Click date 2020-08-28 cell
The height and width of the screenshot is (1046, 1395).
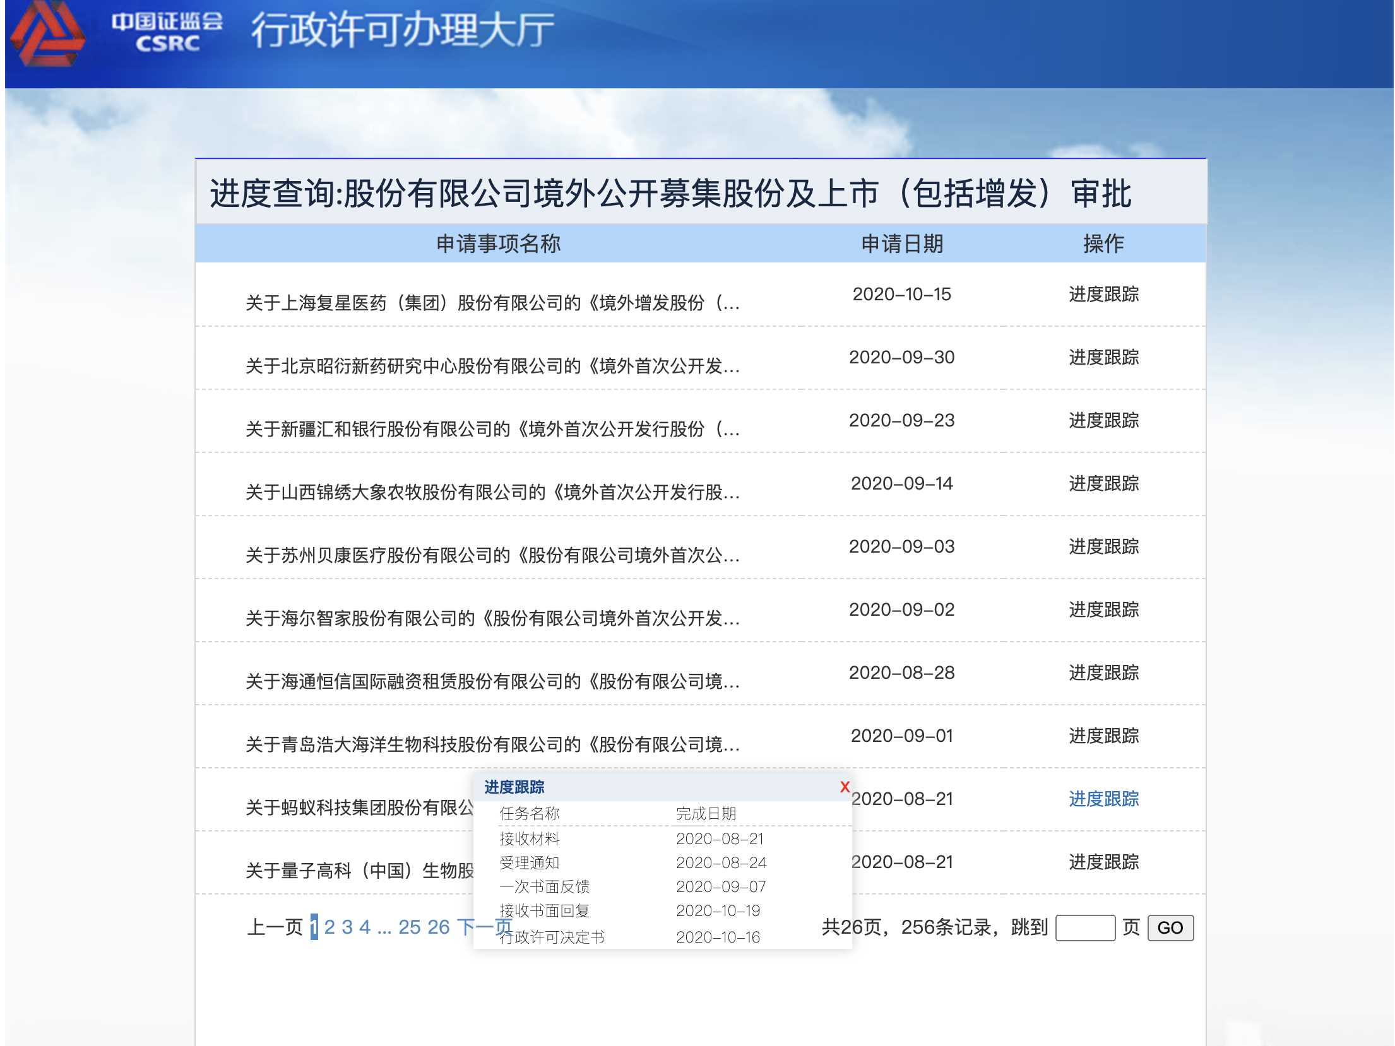coord(901,673)
